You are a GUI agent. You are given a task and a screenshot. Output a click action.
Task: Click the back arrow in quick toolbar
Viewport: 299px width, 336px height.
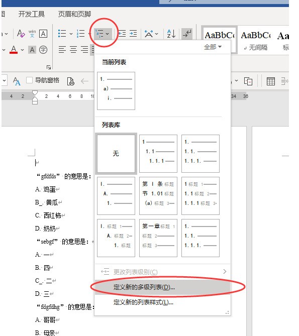84,81
